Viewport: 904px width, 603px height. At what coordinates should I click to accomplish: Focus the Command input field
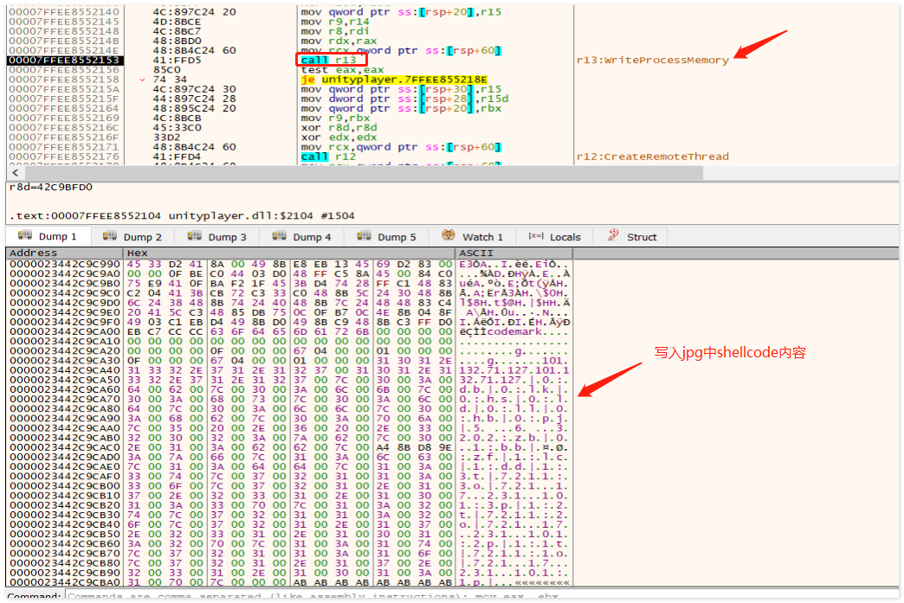point(481,596)
